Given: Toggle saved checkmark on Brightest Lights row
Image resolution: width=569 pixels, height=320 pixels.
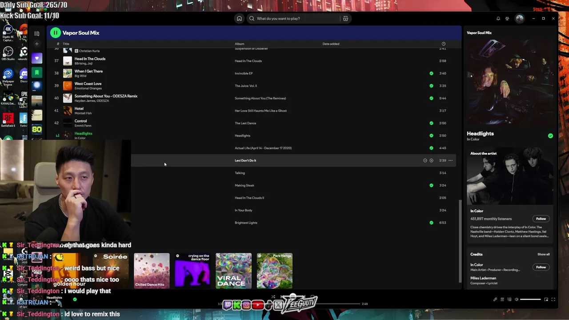Looking at the screenshot, I should pos(431,223).
